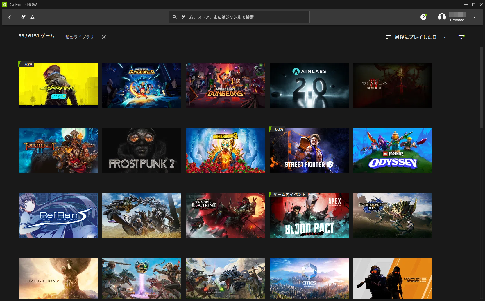This screenshot has width=485, height=301.
Task: Go back with the left arrow icon
Action: pyautogui.click(x=10, y=17)
